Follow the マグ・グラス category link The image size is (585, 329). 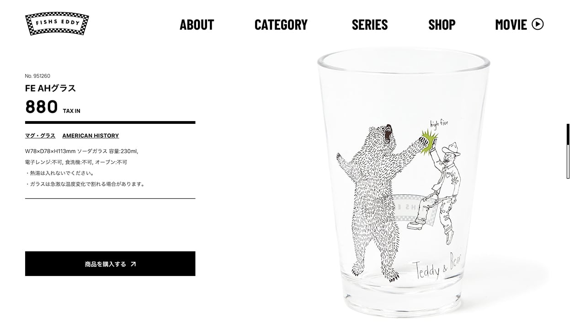[x=40, y=136]
